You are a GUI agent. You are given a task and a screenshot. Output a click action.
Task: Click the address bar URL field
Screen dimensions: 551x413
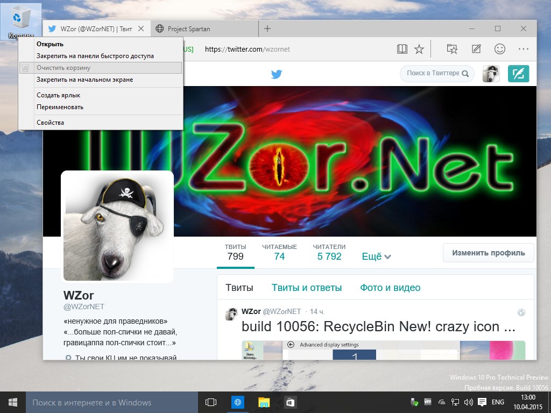[248, 49]
